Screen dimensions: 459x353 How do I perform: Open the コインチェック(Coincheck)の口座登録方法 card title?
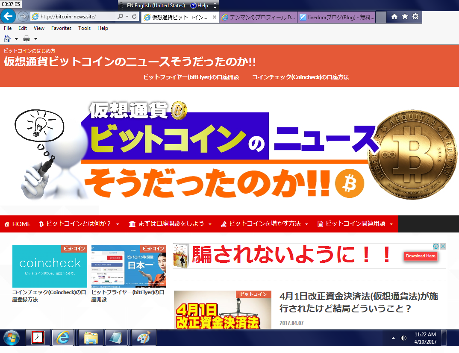tap(49, 296)
